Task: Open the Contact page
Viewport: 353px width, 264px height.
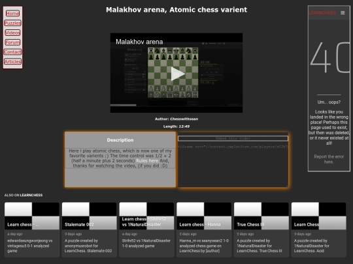Action: point(12,52)
